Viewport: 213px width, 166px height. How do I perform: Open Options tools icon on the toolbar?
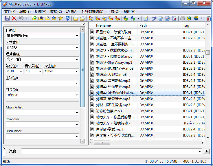[x=209, y=18]
